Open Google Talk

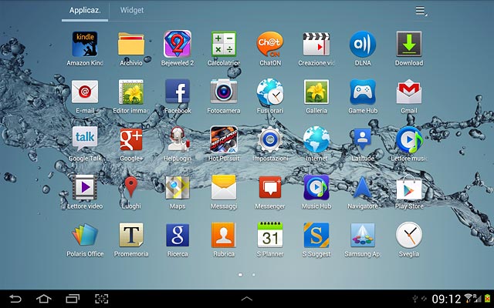(85, 139)
